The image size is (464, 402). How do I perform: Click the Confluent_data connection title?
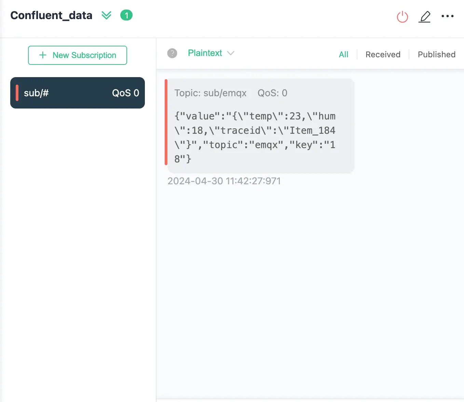point(51,15)
